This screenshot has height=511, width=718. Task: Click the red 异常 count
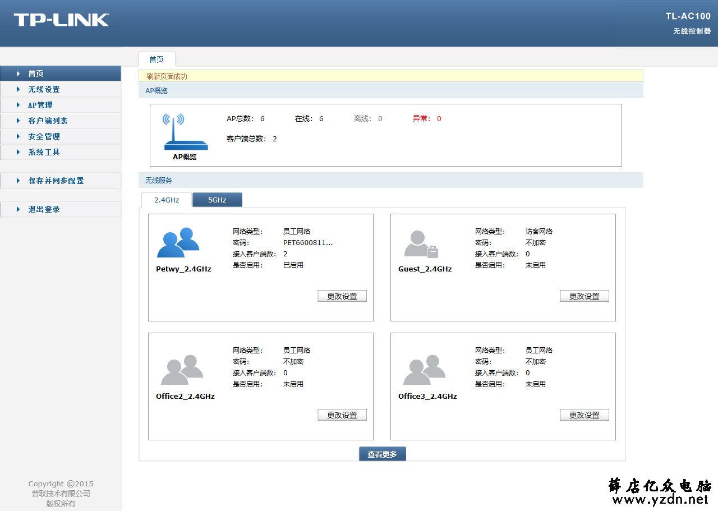coord(439,119)
